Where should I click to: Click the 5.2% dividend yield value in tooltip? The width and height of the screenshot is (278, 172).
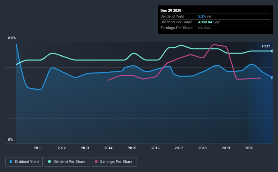(x=202, y=16)
